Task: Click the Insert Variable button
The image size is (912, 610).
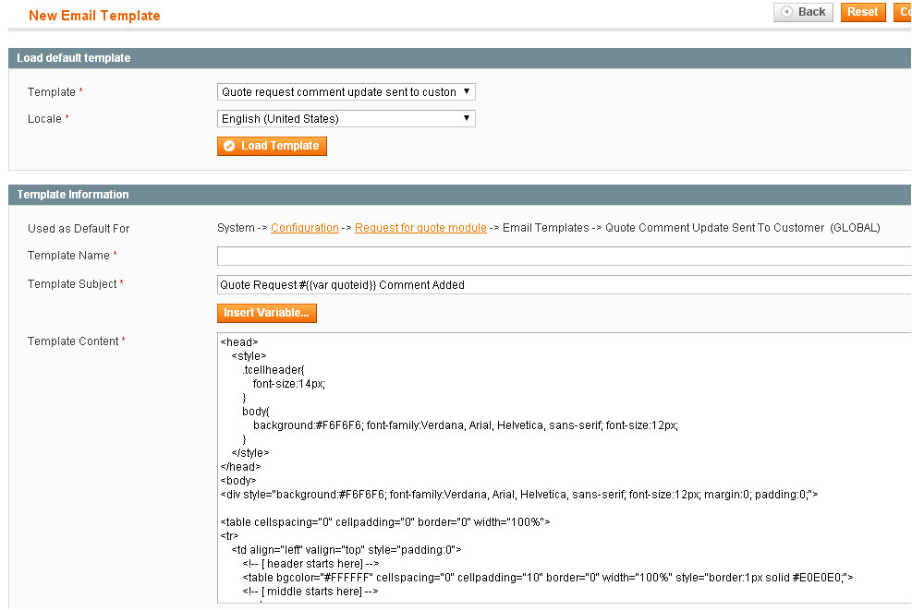Action: (x=266, y=313)
